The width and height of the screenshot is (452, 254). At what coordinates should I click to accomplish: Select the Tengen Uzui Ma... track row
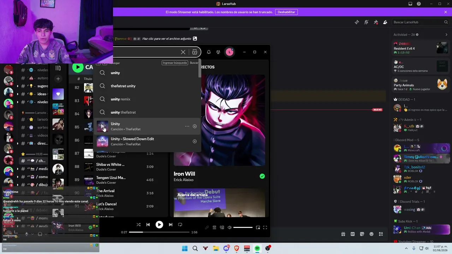(118, 180)
